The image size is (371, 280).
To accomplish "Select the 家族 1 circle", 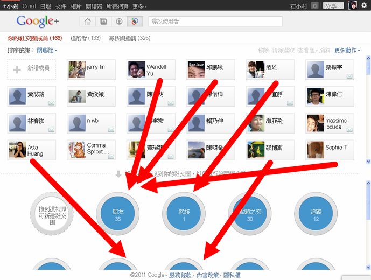I will click(184, 213).
